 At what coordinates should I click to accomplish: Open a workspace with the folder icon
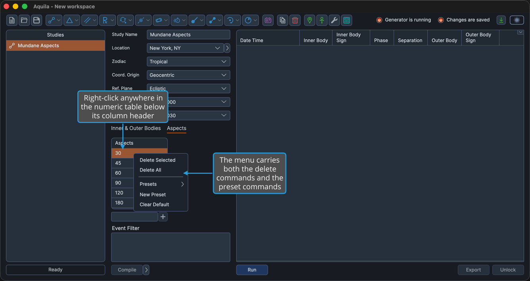click(24, 20)
